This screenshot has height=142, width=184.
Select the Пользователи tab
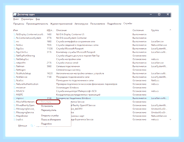(98, 24)
